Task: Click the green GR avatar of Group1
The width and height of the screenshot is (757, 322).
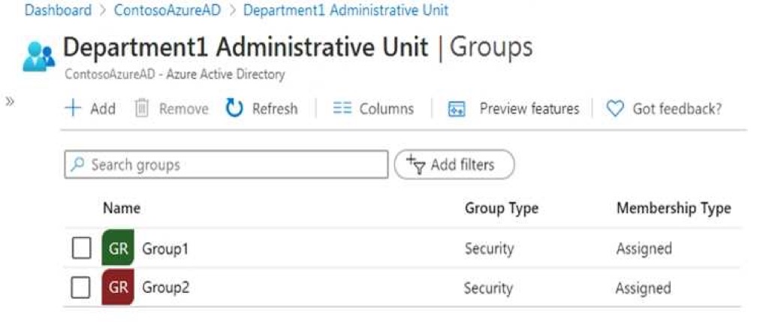Action: [118, 248]
